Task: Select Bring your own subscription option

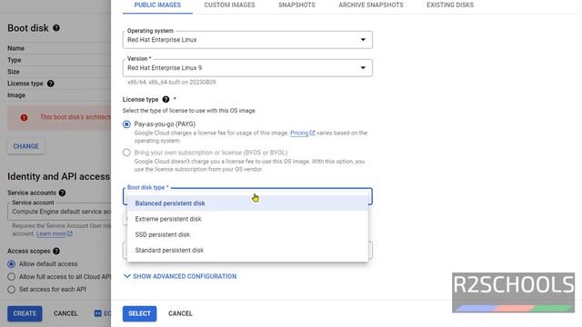Action: tap(126, 153)
